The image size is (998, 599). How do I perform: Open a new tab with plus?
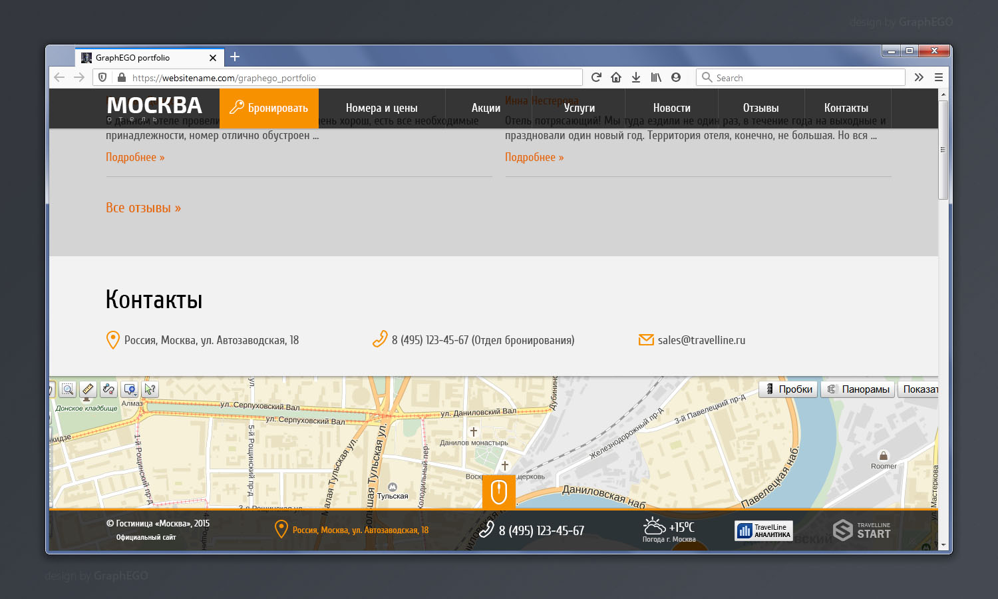(235, 57)
